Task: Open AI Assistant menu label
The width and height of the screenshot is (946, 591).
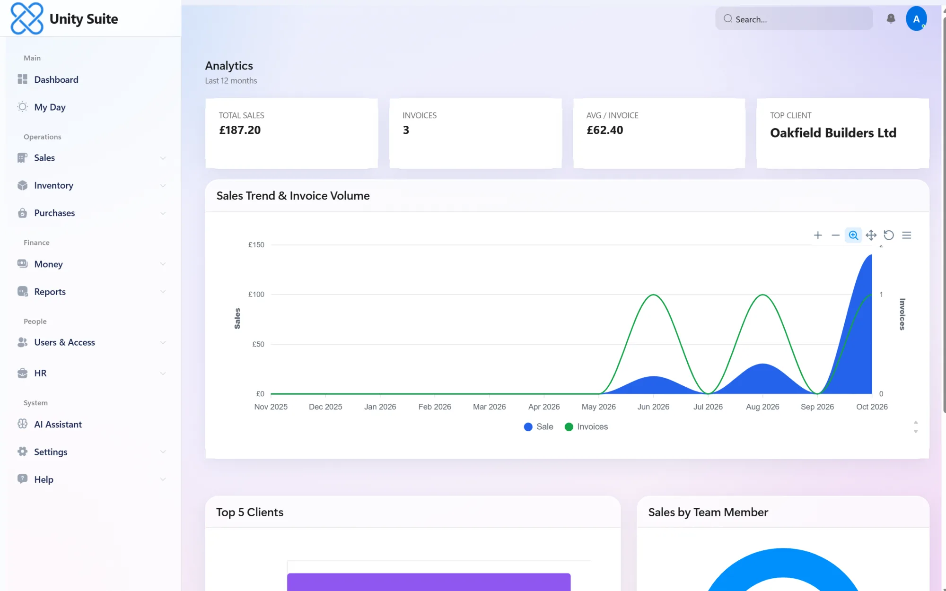Action: (58, 424)
